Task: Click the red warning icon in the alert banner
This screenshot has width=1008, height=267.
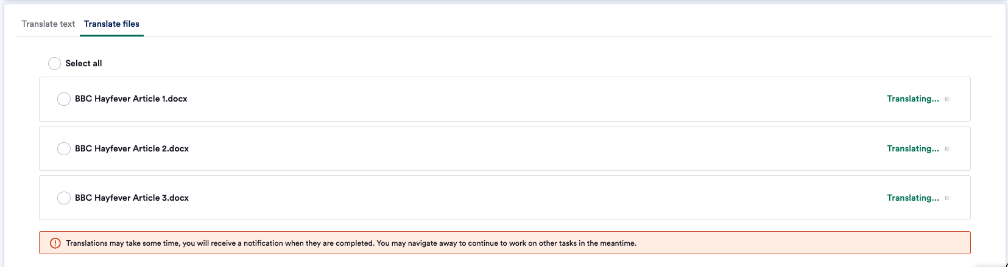Action: (55, 243)
